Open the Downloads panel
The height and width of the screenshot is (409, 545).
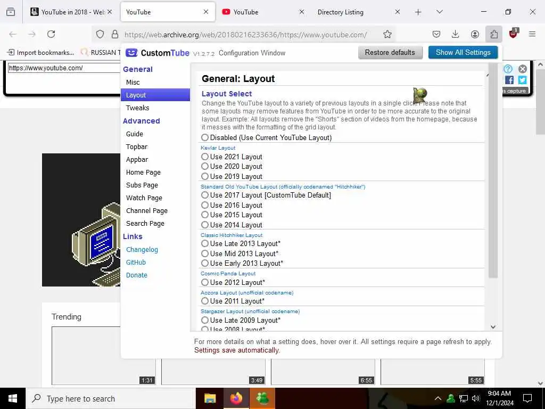(x=456, y=34)
